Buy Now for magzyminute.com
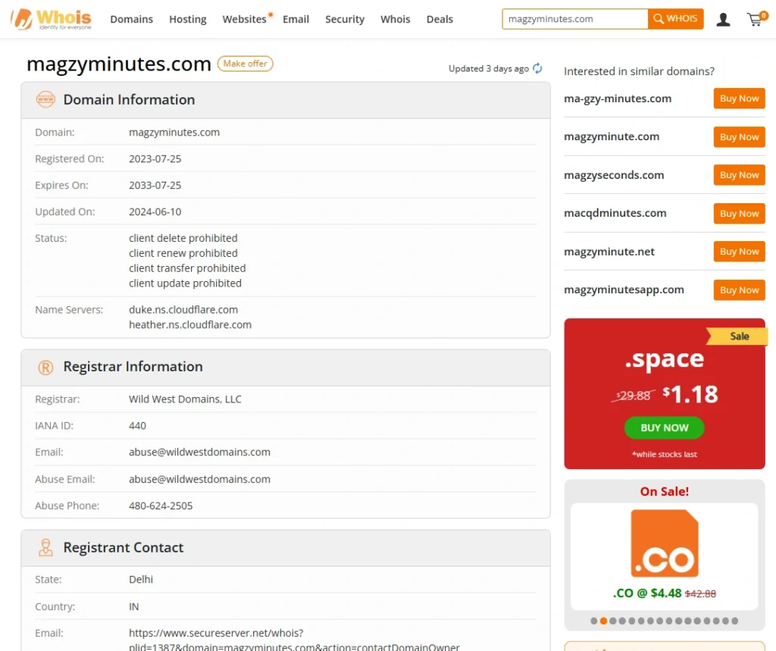776x651 pixels. coord(739,136)
